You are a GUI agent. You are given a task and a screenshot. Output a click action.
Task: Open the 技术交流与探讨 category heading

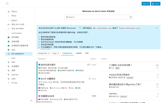pos(48,65)
